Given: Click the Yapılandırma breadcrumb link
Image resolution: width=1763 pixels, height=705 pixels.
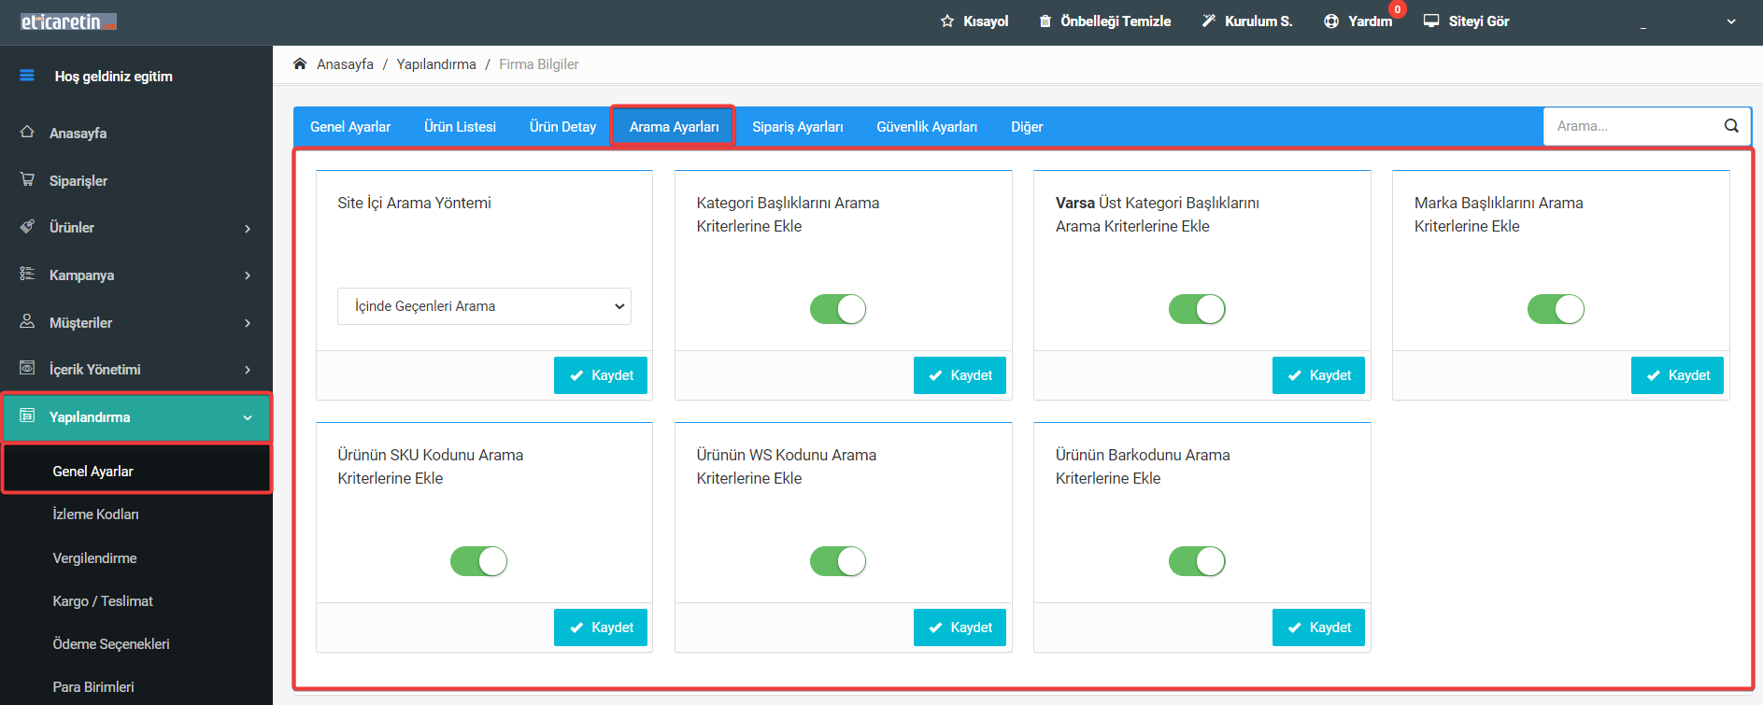Looking at the screenshot, I should pyautogui.click(x=436, y=63).
